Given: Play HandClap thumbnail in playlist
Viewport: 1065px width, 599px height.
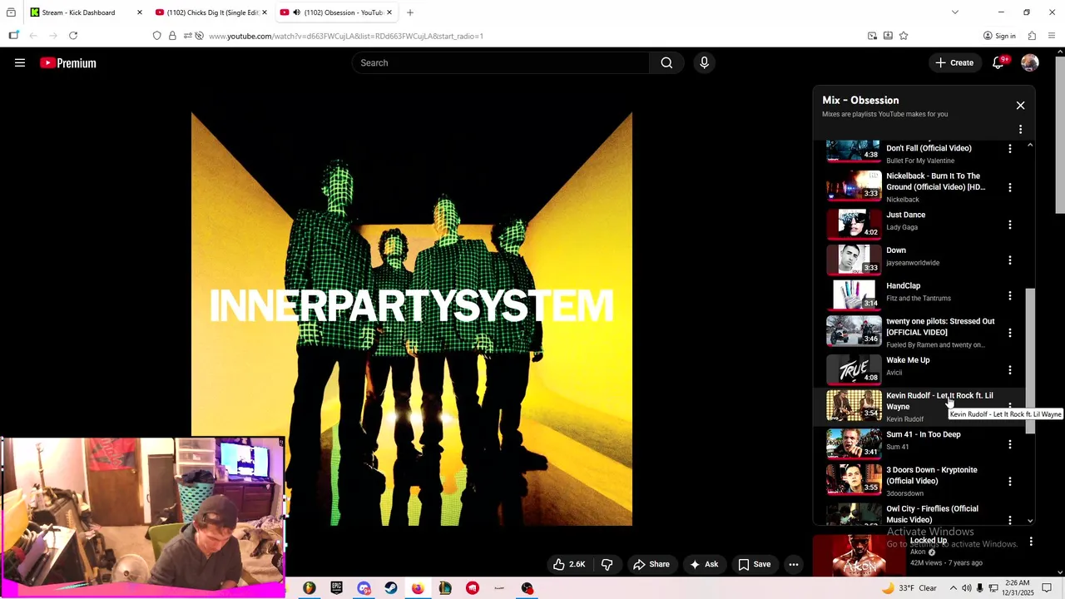Looking at the screenshot, I should [854, 295].
